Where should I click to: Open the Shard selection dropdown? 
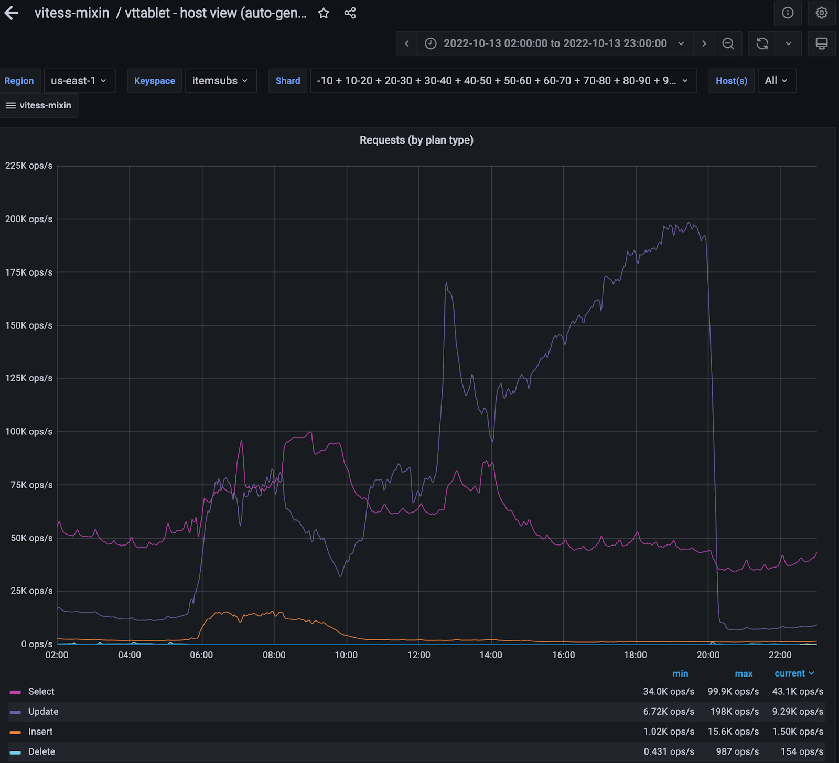pyautogui.click(x=503, y=81)
